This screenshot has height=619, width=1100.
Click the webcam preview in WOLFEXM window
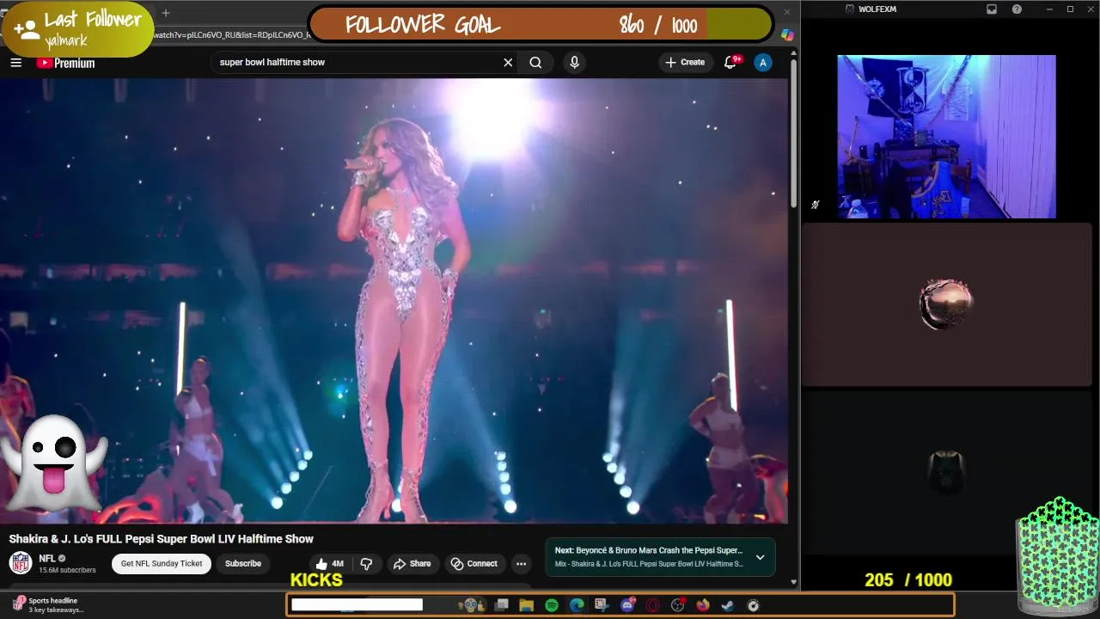[x=946, y=137]
